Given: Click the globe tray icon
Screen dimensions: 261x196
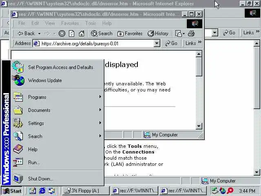Looking at the screenshot, I should click(x=222, y=191).
